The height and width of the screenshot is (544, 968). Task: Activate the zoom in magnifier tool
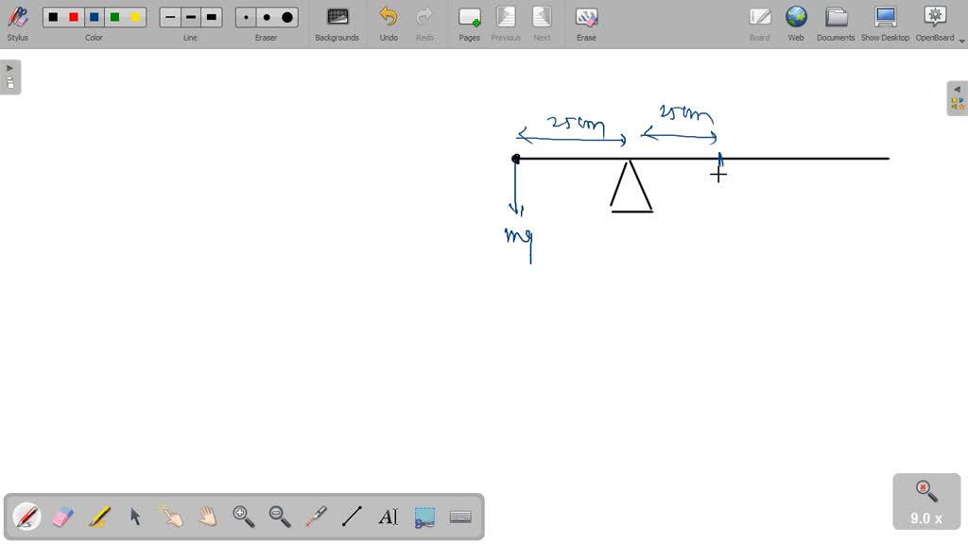244,516
